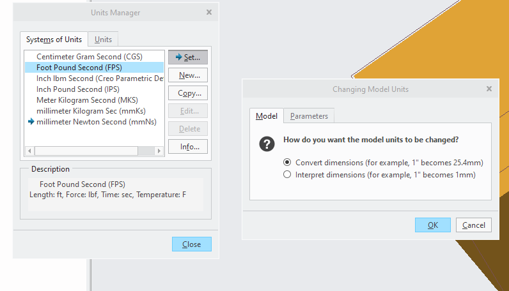The image size is (509, 291).
Task: Select the Model tab
Action: 267,116
